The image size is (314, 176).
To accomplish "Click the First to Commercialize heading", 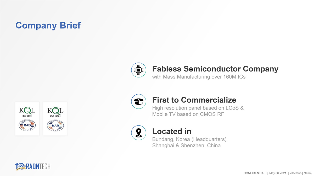I will click(194, 100).
